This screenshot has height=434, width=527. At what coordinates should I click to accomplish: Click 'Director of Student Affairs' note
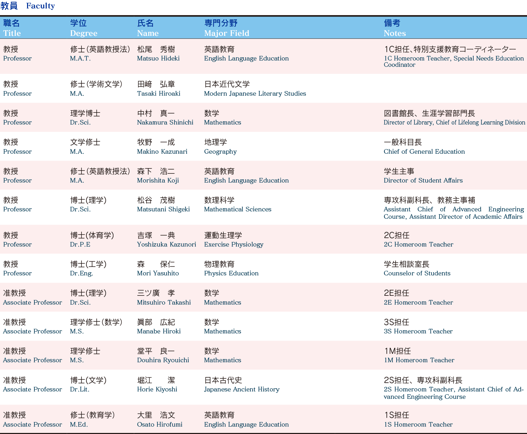(x=423, y=180)
